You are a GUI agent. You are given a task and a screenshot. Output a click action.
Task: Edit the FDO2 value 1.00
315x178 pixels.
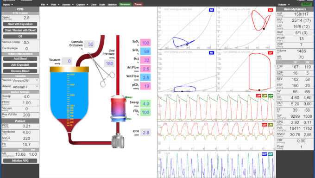coord(26,103)
